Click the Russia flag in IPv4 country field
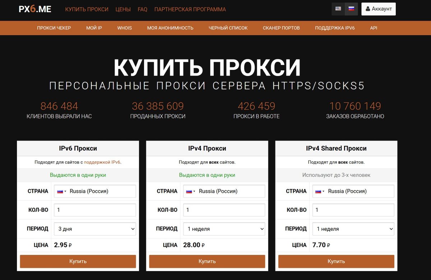The width and height of the screenshot is (431, 280). tap(189, 191)
